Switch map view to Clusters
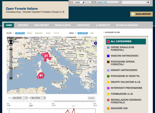 83,33
